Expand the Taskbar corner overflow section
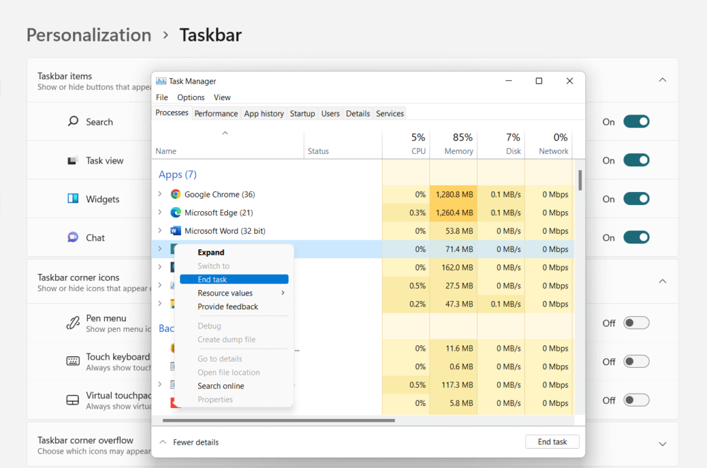Screen dimensions: 707x468 click(662, 444)
